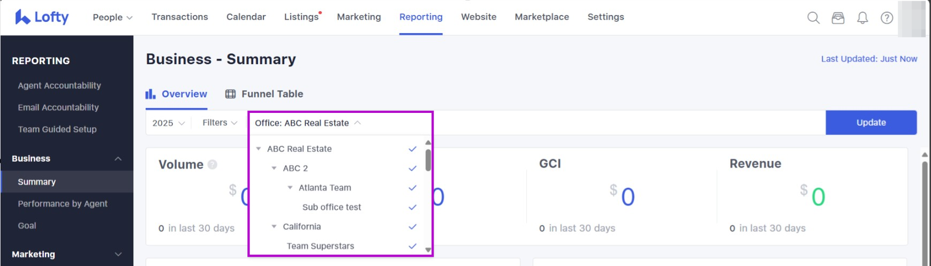Click the Volume info help icon
Screen dimensions: 931x266
[213, 164]
